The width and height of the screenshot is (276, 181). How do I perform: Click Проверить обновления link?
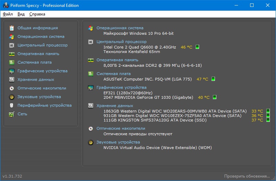pyautogui.click(x=247, y=176)
